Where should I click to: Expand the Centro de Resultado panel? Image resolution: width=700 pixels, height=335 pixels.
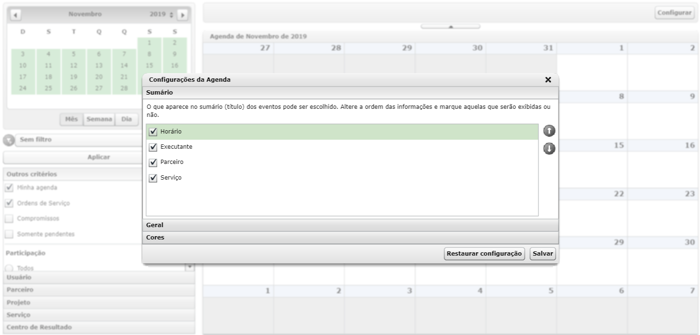pos(99,327)
